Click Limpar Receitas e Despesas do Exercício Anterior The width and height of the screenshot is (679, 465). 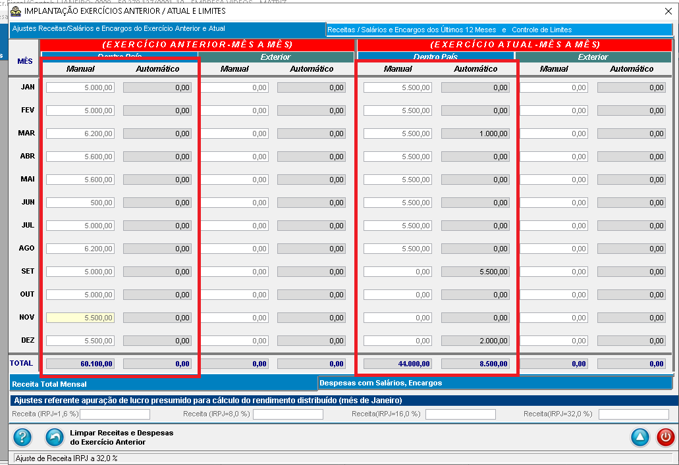pyautogui.click(x=122, y=437)
